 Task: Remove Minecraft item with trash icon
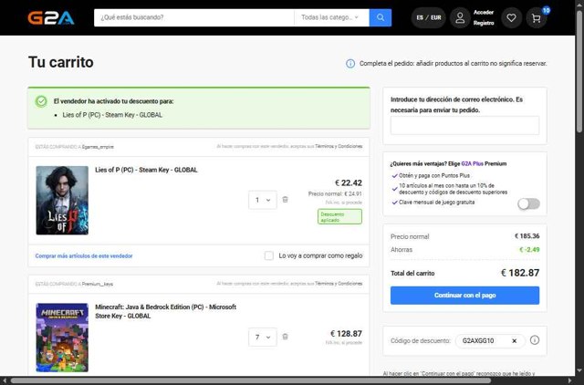point(286,337)
